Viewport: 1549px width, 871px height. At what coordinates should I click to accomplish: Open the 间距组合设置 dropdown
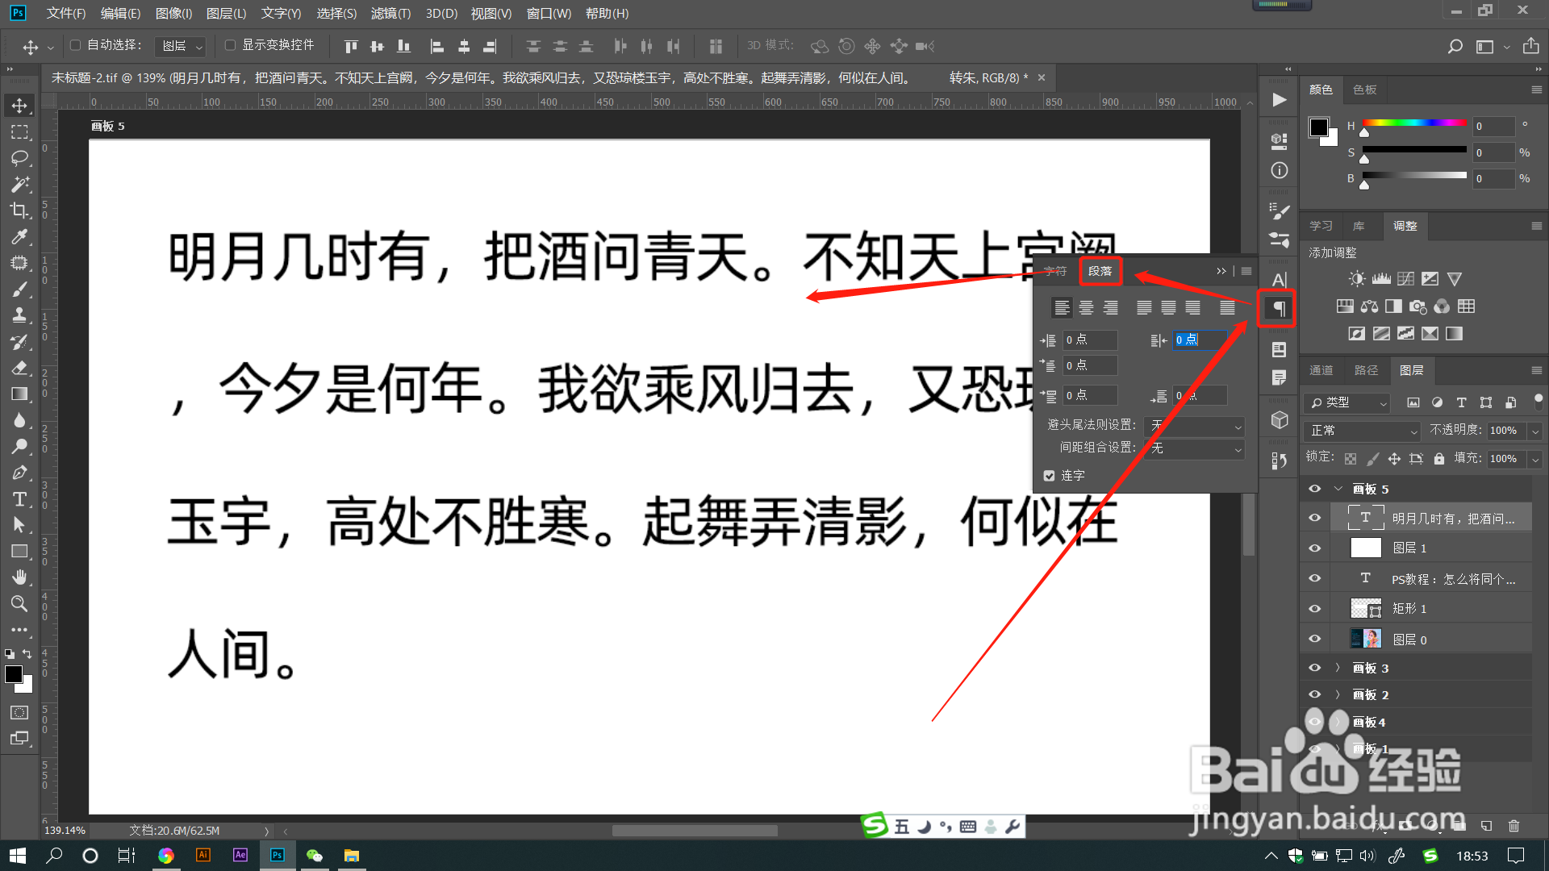[1196, 448]
